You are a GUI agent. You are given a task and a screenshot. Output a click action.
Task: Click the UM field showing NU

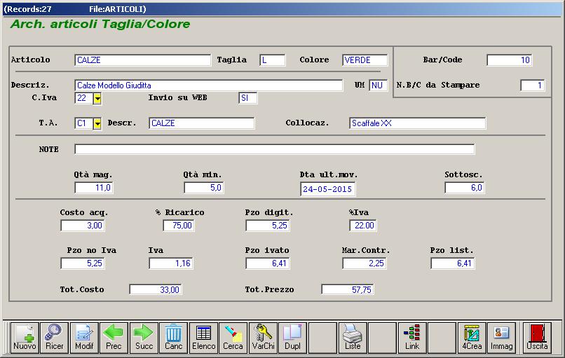(378, 85)
